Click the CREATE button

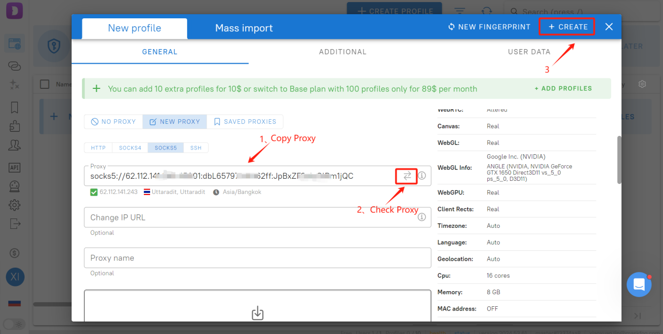pos(567,26)
